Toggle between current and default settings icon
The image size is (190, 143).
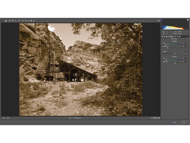point(159,118)
